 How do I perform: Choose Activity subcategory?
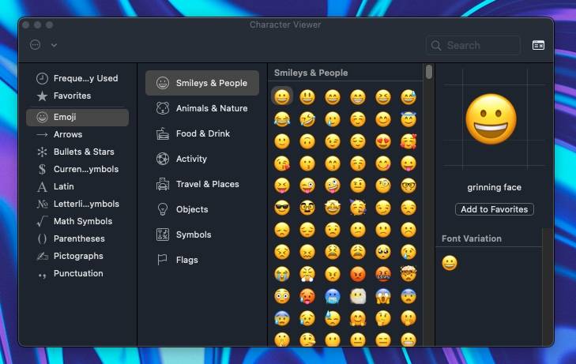202,159
